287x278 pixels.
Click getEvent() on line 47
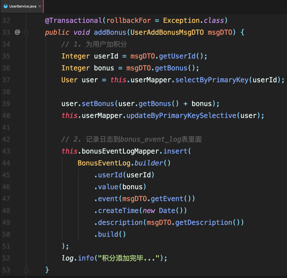tap(171, 199)
